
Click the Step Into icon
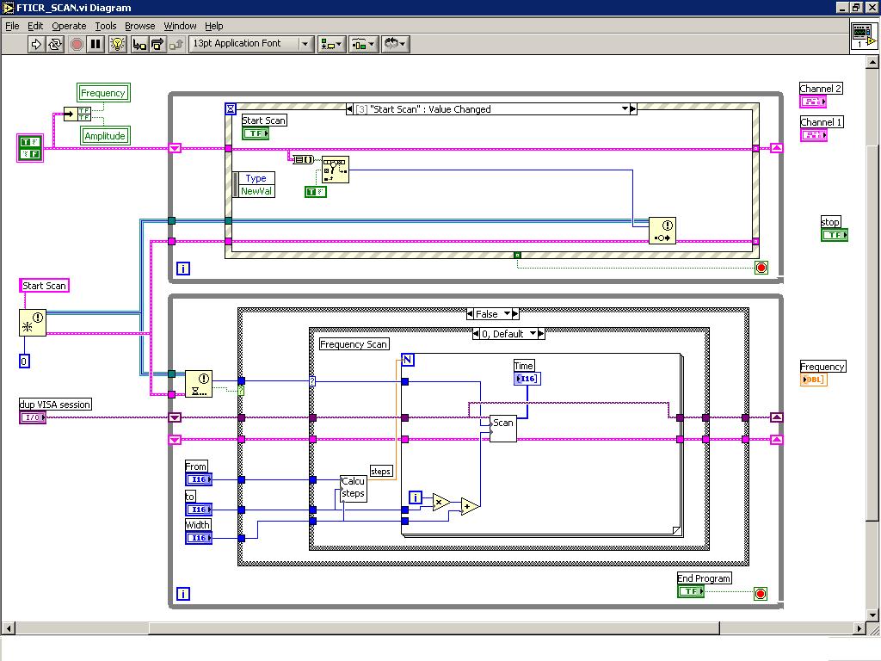click(x=139, y=44)
